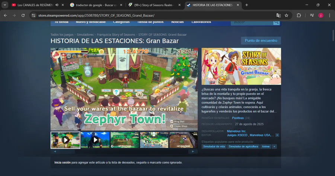Open the Noticias menu item
Screen dimensions: 335x176
[x=177, y=22]
